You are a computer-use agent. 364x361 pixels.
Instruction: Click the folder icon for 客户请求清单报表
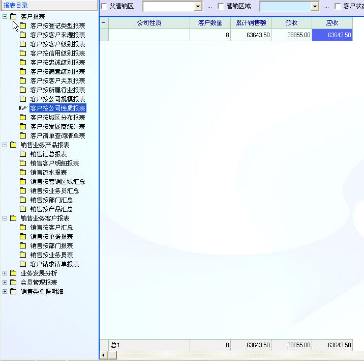click(x=22, y=264)
